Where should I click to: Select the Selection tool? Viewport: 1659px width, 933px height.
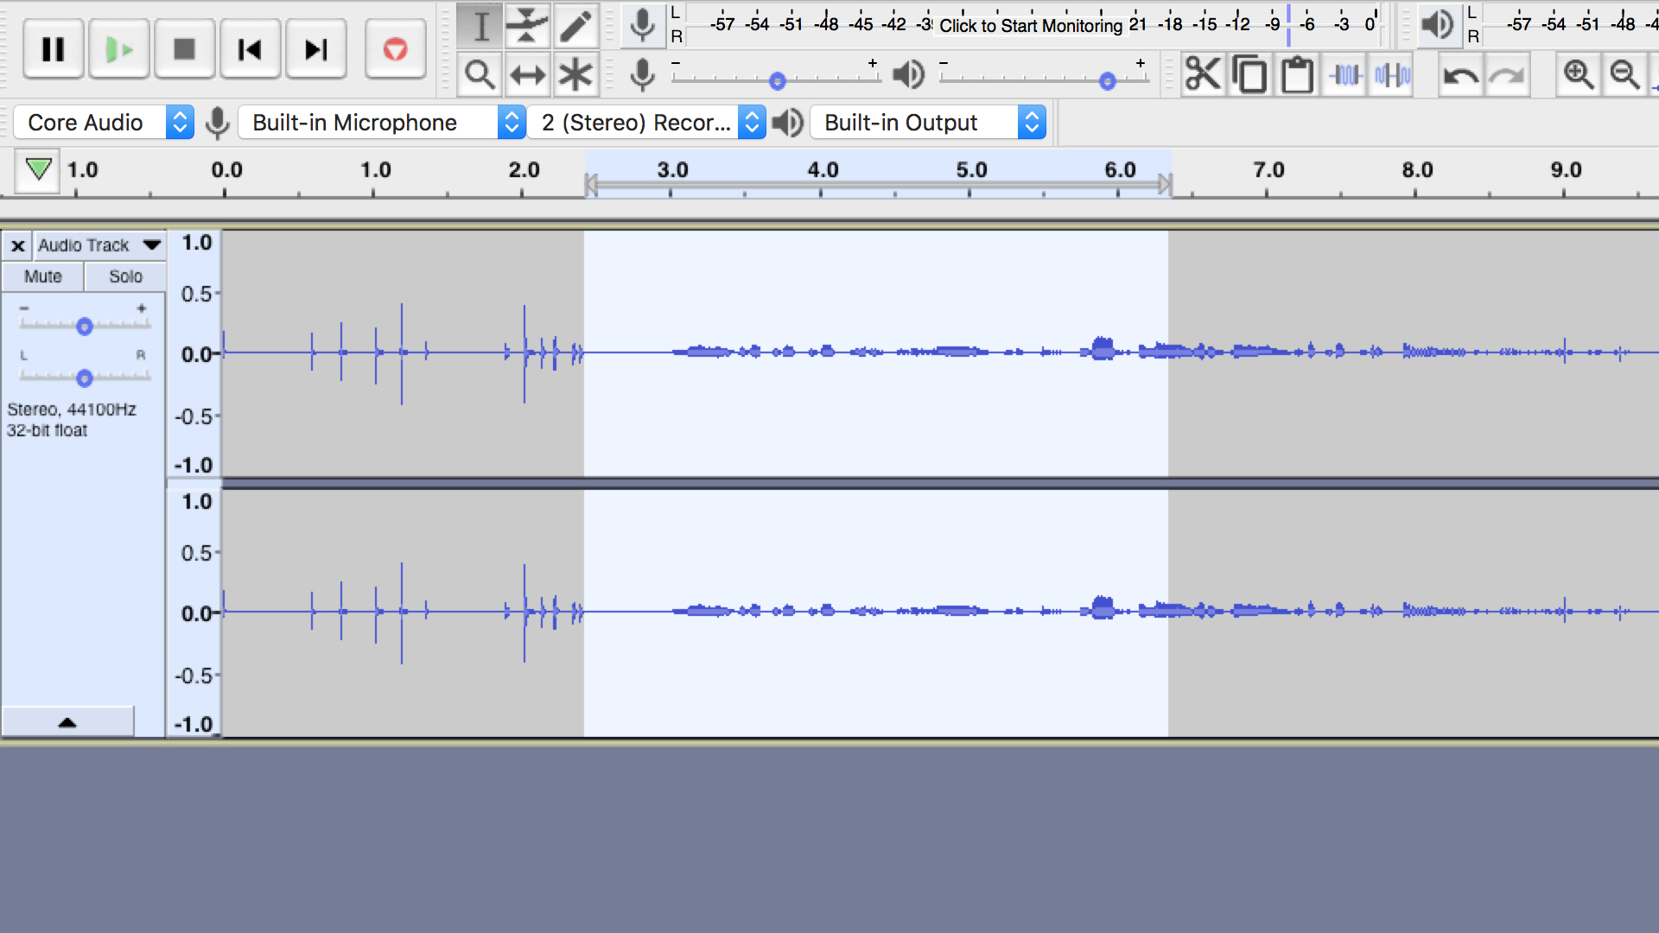480,26
